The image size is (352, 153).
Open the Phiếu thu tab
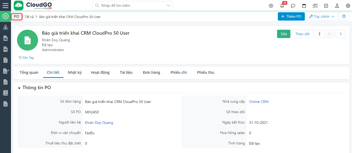coord(205,72)
